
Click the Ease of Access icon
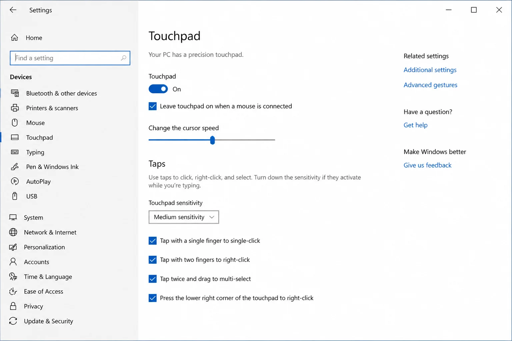[x=13, y=291]
